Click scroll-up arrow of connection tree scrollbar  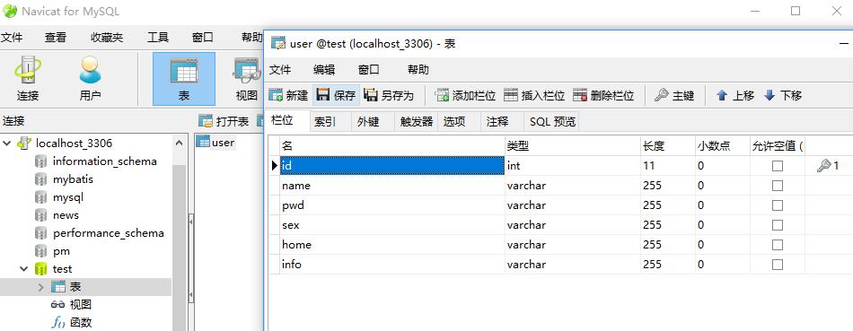pyautogui.click(x=179, y=144)
